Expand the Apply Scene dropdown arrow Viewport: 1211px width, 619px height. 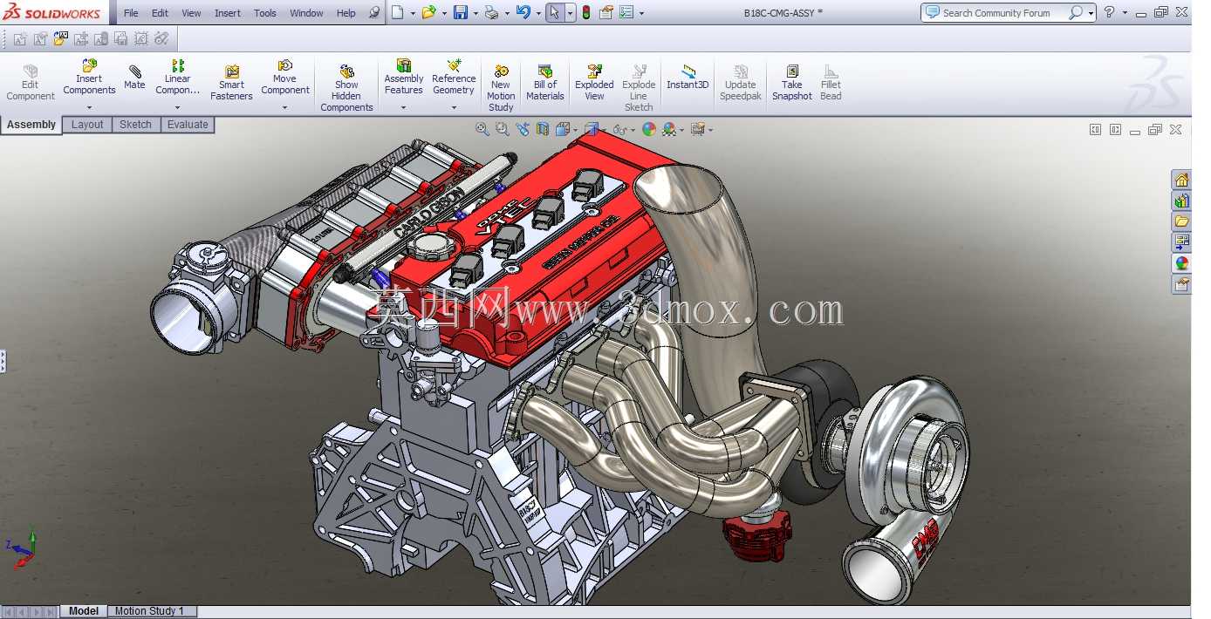point(681,130)
